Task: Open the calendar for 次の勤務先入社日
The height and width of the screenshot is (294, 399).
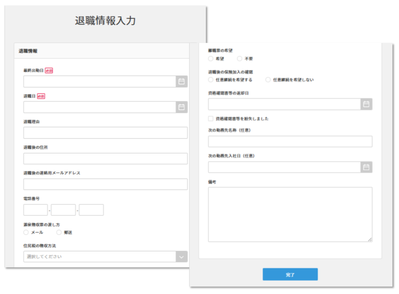Action: pyautogui.click(x=367, y=167)
